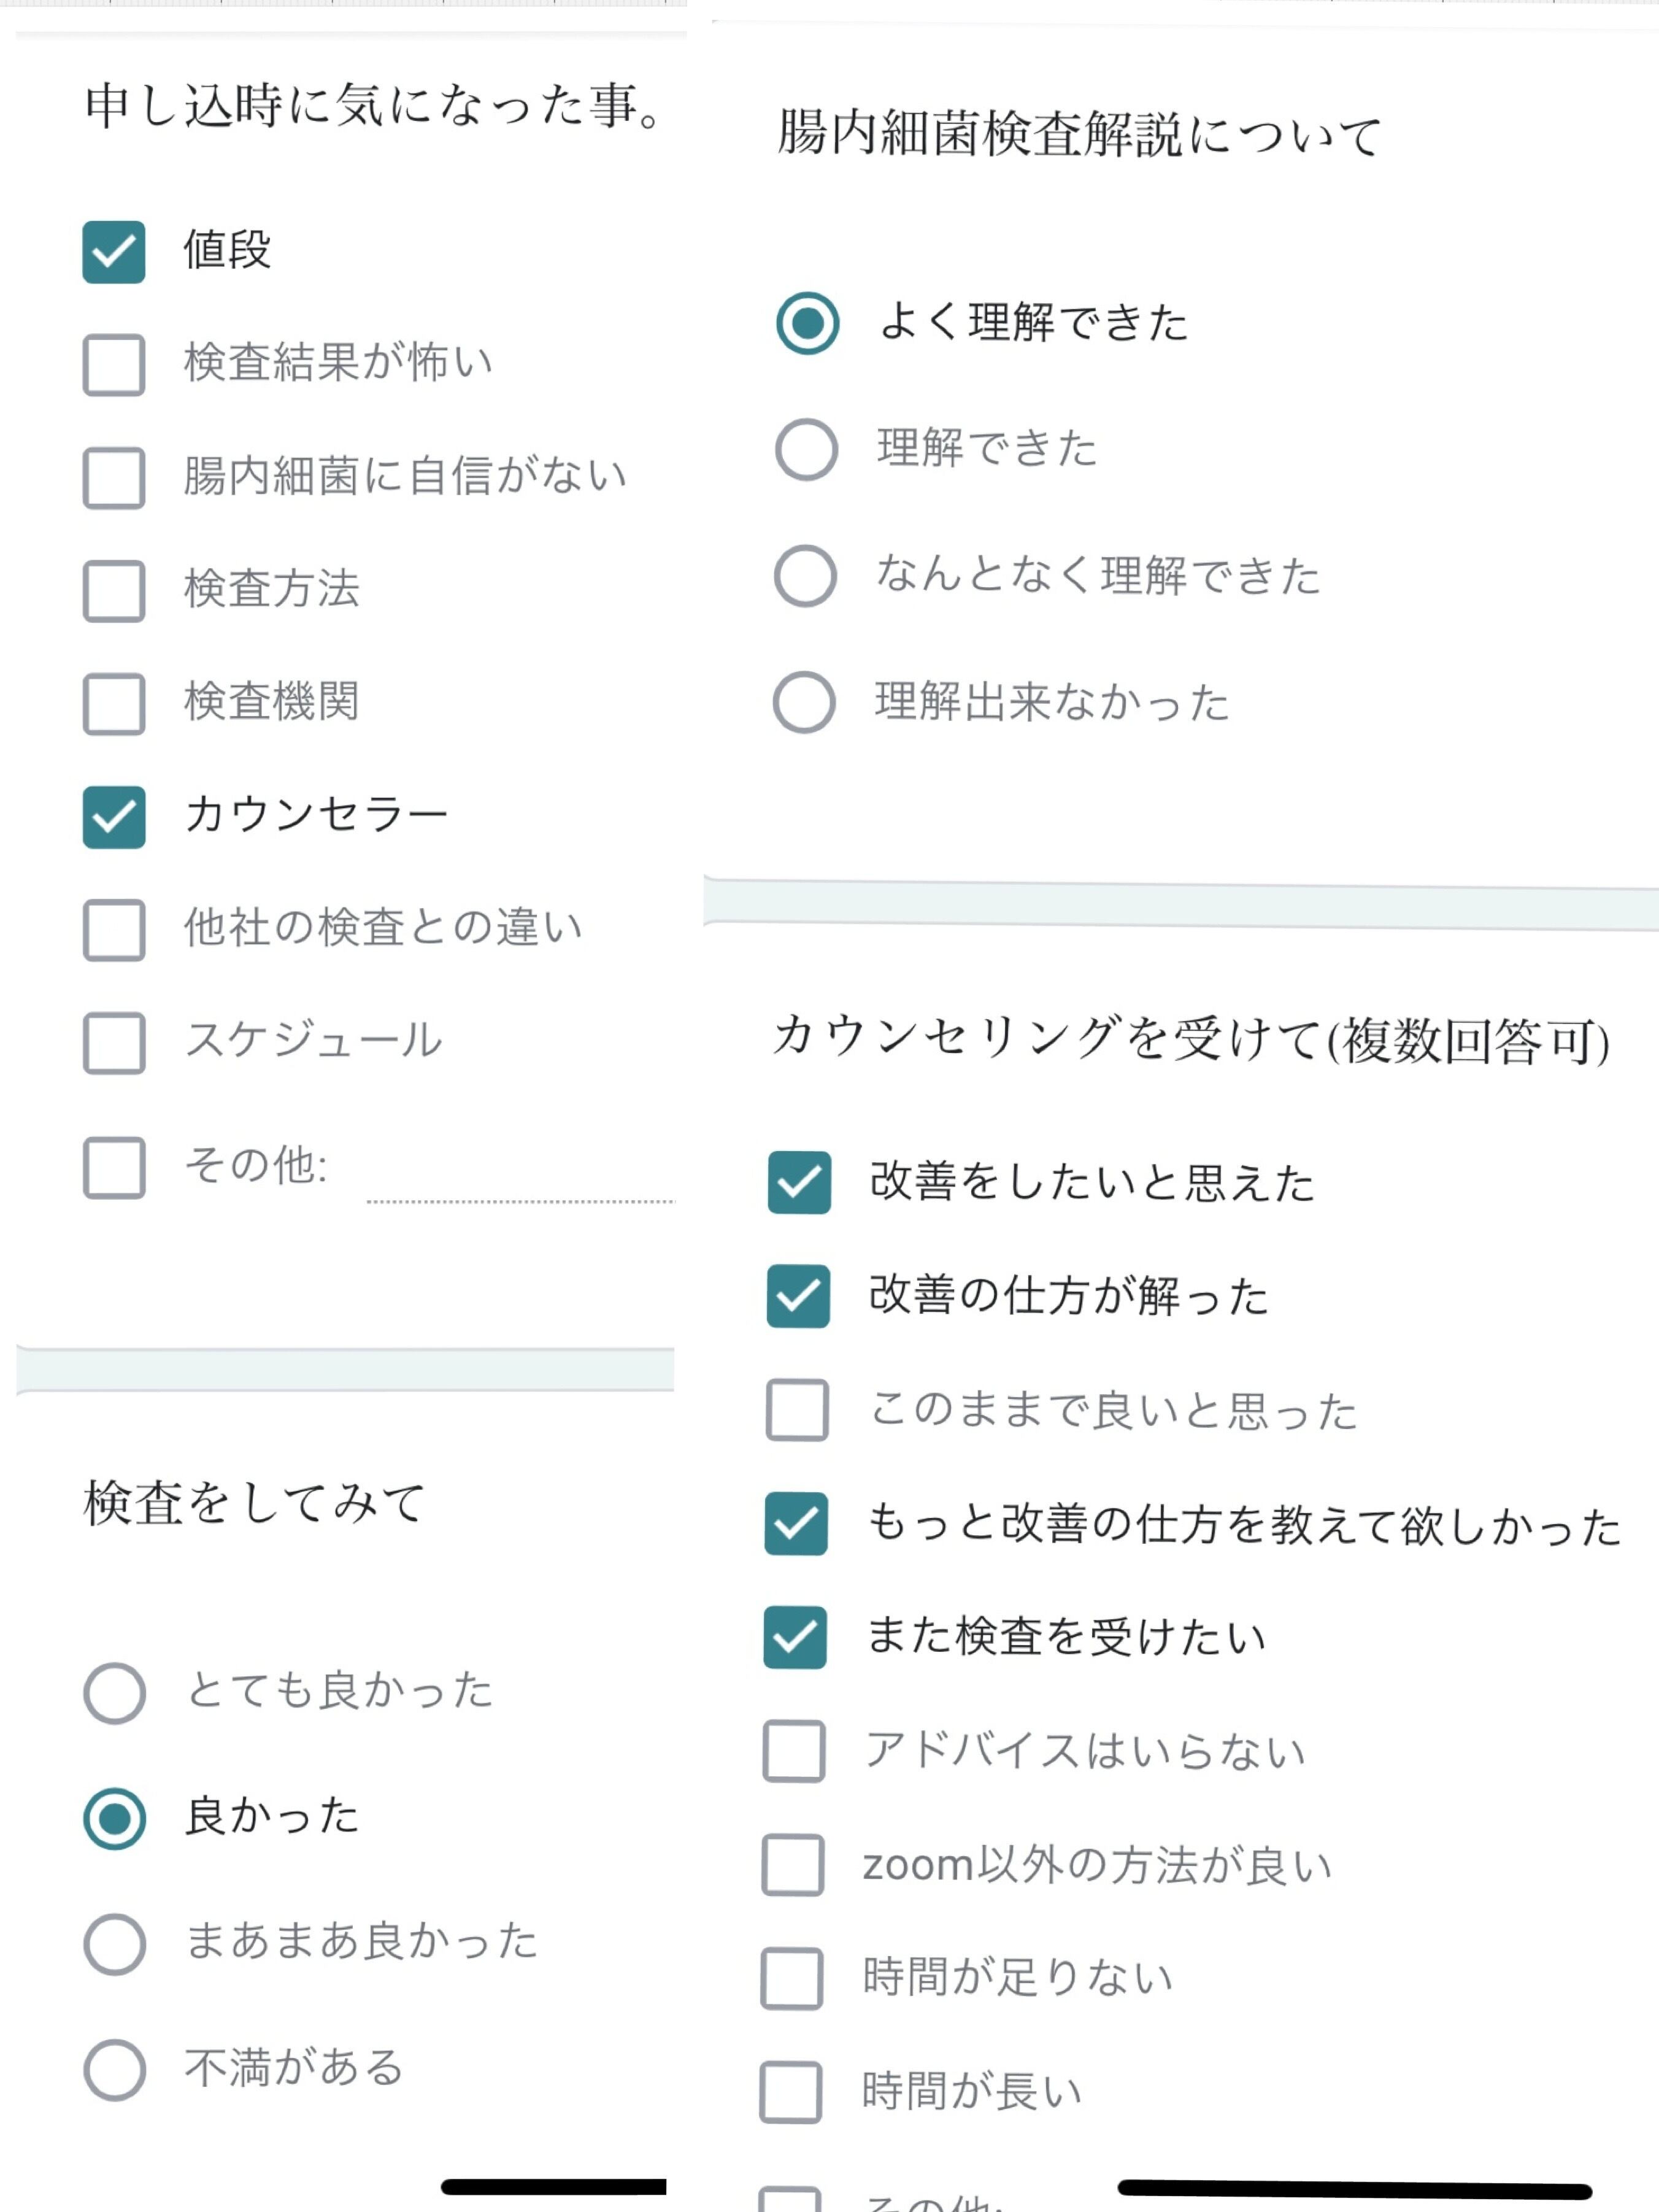Select とても良かった radio button

tap(114, 1693)
